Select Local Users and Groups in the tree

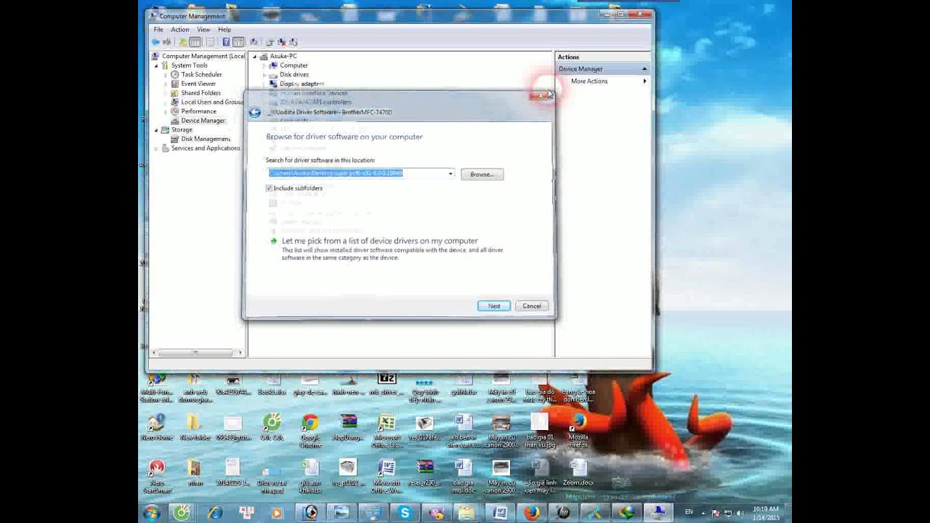tap(212, 102)
